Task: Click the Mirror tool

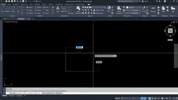Action: (x=38, y=10)
